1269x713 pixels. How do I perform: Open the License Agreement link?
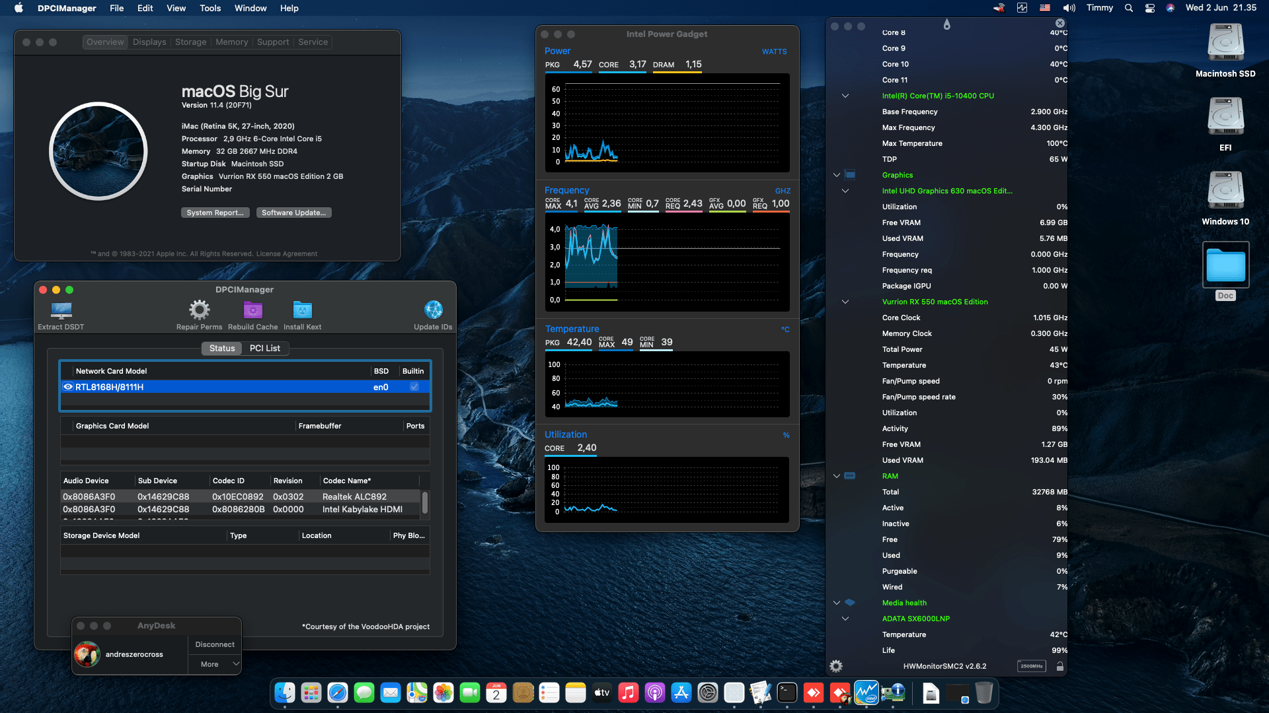pyautogui.click(x=287, y=254)
